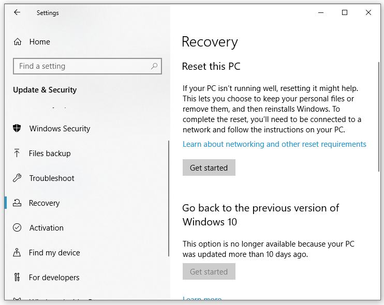Viewport: 384px width, 305px height.
Task: Minimize the Settings window
Action: (321, 12)
